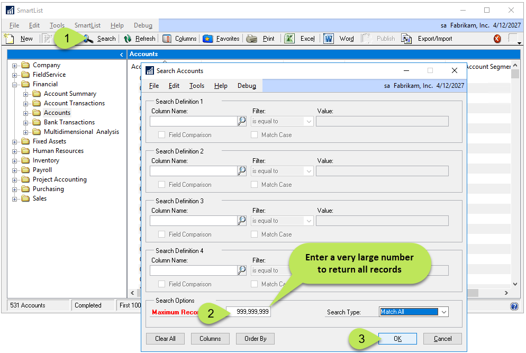Enable Match Case in Search Definition 2
The image size is (526, 353).
click(255, 184)
